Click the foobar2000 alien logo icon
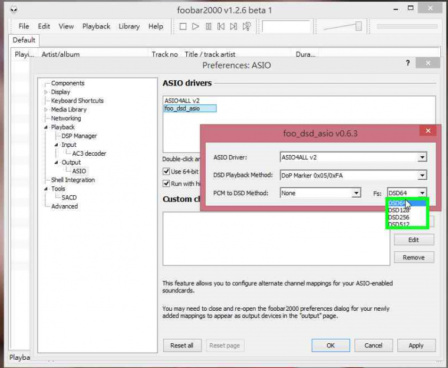 click(14, 10)
